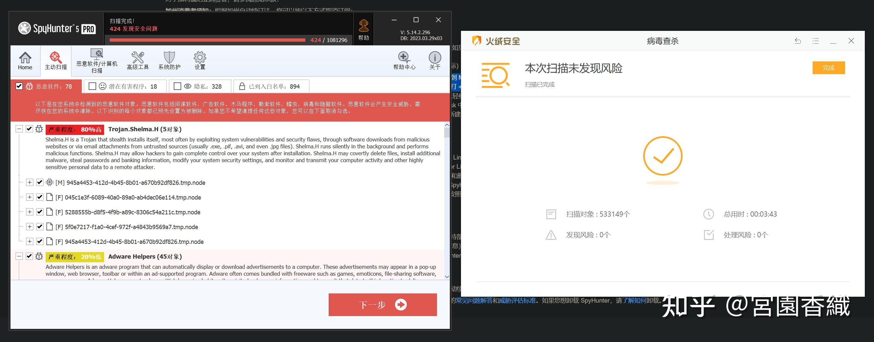The image size is (874, 342).
Task: Open the 威胁评估标准 link in background page
Action: point(517,300)
